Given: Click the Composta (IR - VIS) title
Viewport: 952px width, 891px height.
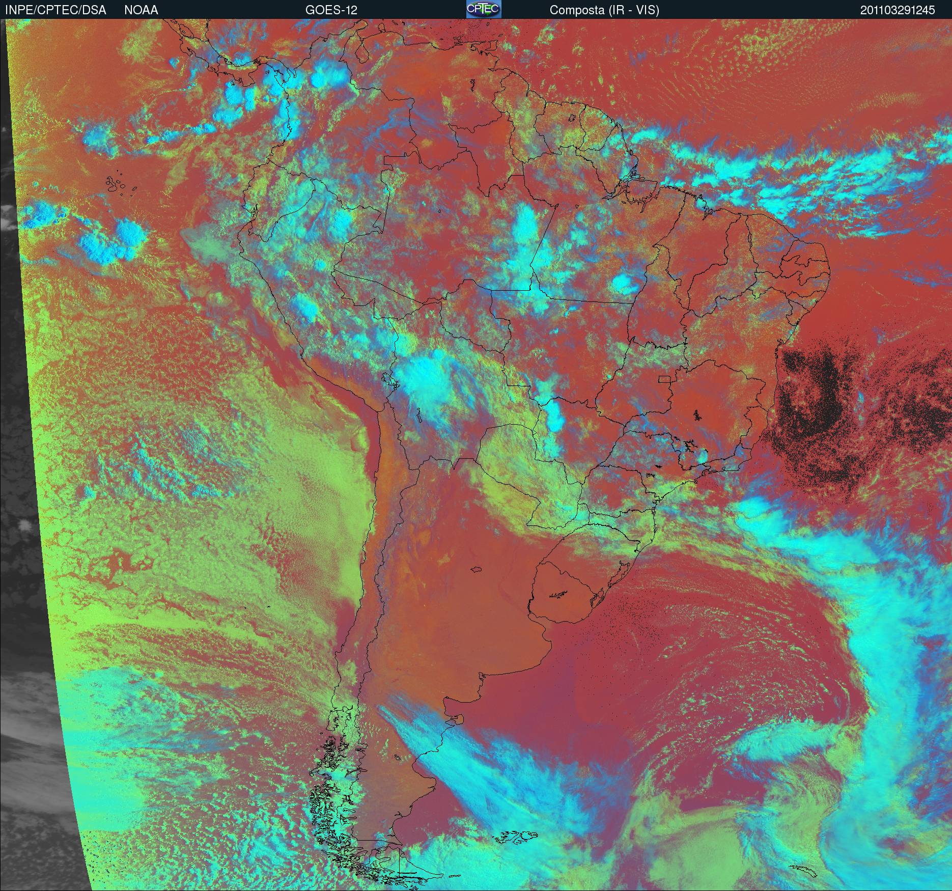Looking at the screenshot, I should [x=604, y=10].
